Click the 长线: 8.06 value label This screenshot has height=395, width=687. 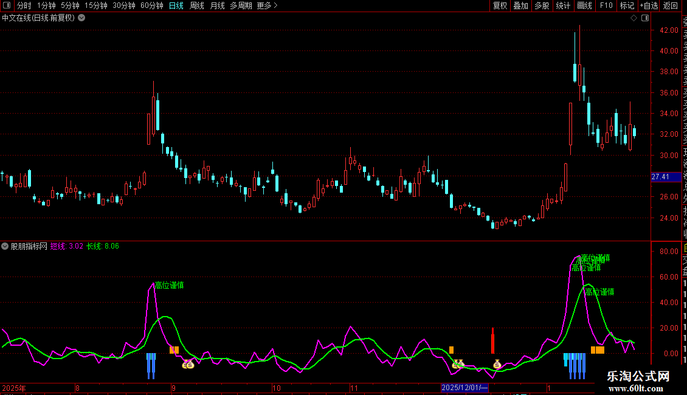[103, 246]
